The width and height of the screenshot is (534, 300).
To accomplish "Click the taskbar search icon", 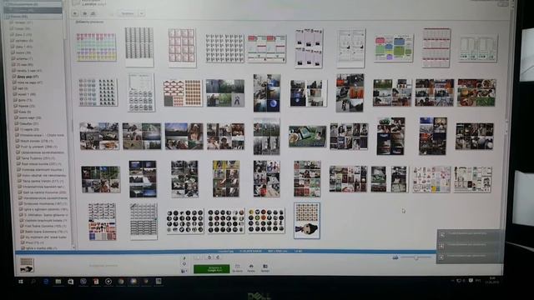I will point(33,282).
